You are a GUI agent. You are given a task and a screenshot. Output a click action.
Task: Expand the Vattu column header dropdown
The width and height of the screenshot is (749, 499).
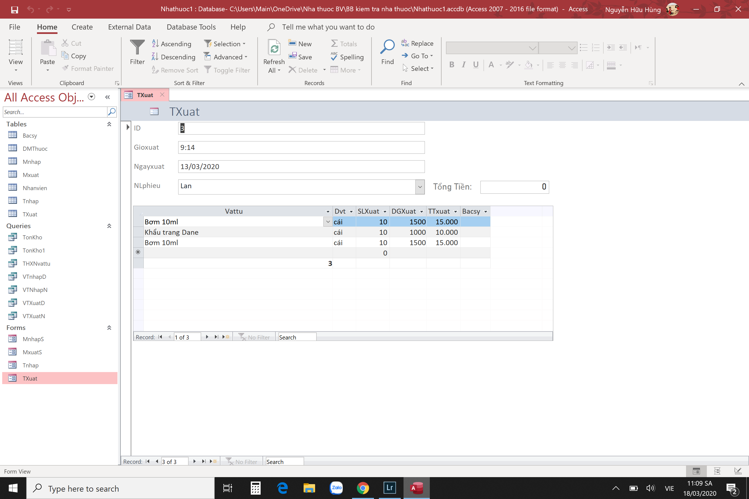pyautogui.click(x=328, y=212)
